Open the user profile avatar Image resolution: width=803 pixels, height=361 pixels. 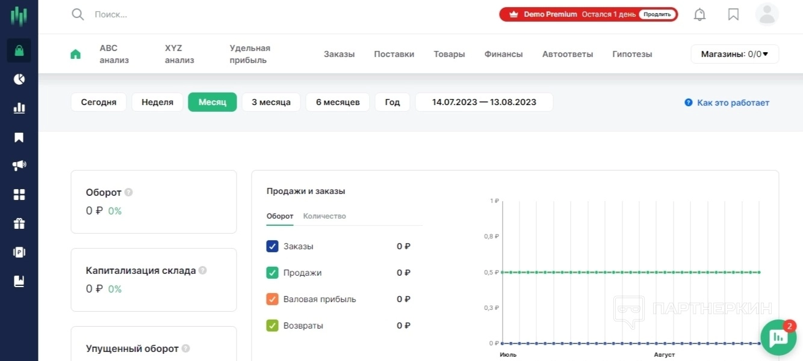767,14
